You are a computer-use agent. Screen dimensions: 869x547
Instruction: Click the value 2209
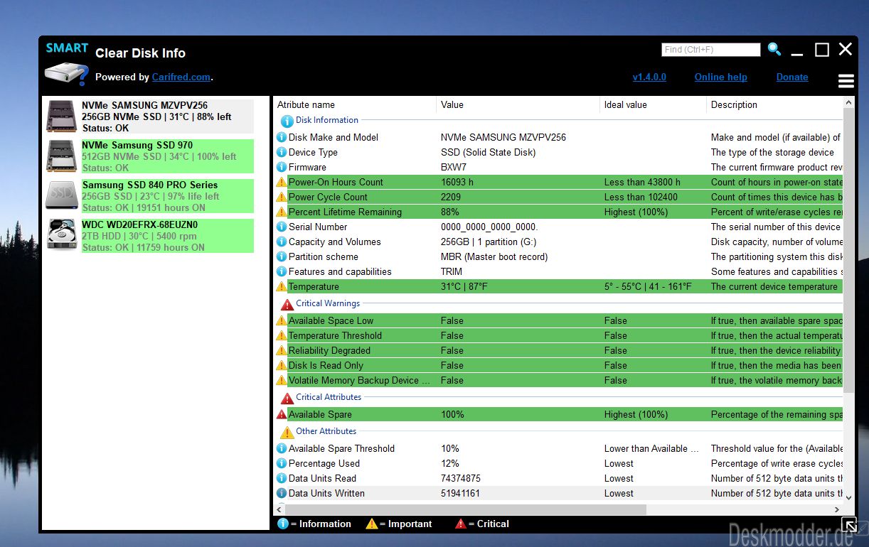[x=451, y=197]
